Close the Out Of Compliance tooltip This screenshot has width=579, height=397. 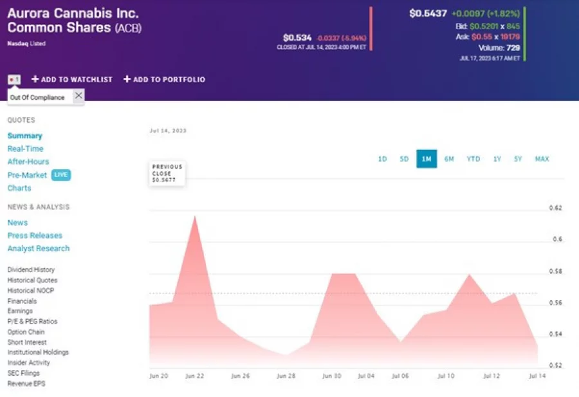pyautogui.click(x=78, y=96)
